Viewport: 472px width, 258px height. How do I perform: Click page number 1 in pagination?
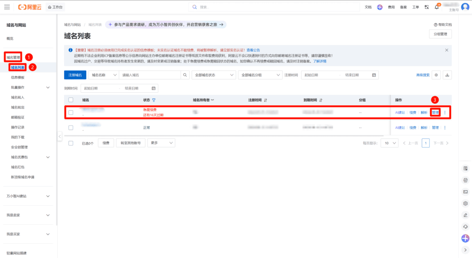point(425,143)
